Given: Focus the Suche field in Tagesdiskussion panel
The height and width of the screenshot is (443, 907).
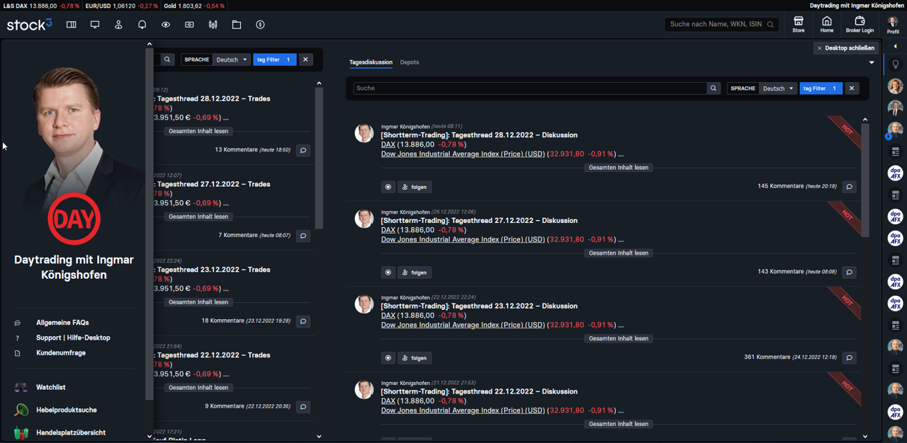Looking at the screenshot, I should (x=530, y=88).
